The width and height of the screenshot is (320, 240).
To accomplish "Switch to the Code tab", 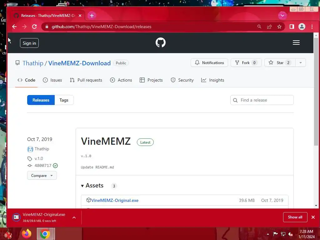I will (26, 80).
